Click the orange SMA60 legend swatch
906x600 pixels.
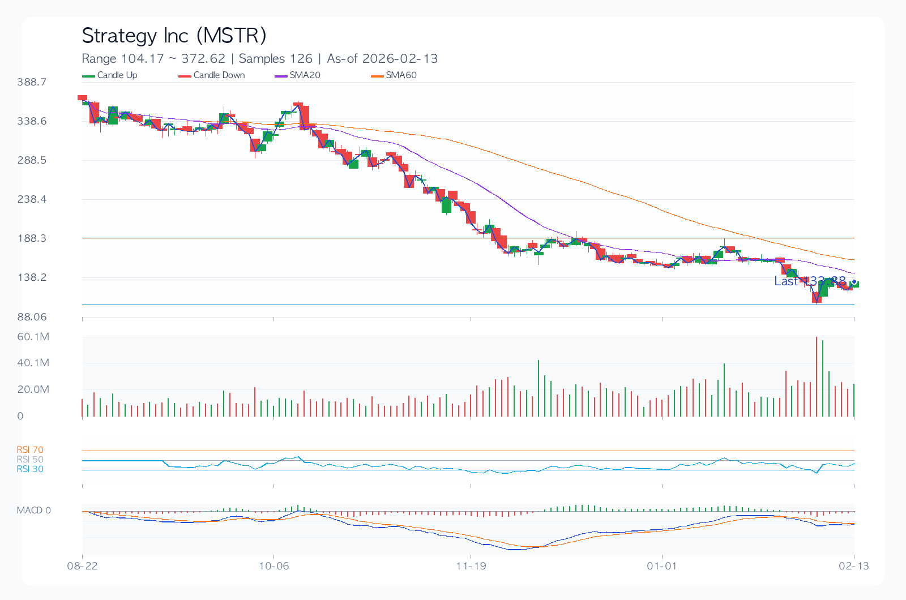(x=377, y=76)
